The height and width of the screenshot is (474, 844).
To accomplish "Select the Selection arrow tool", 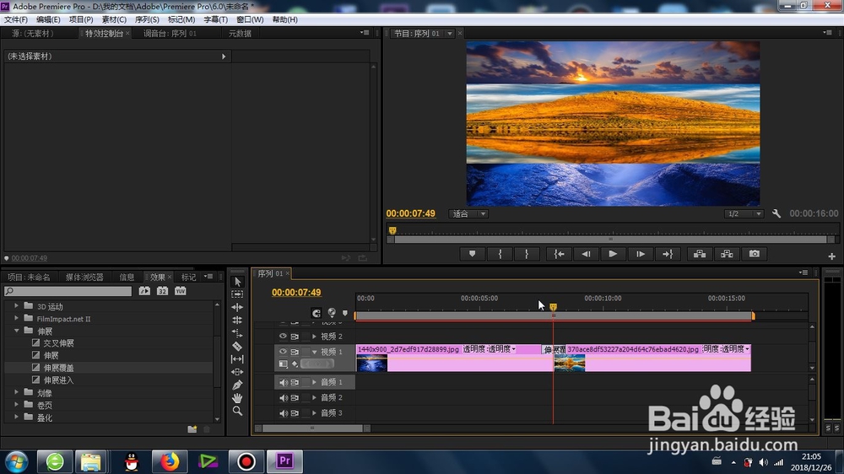I will click(x=237, y=282).
